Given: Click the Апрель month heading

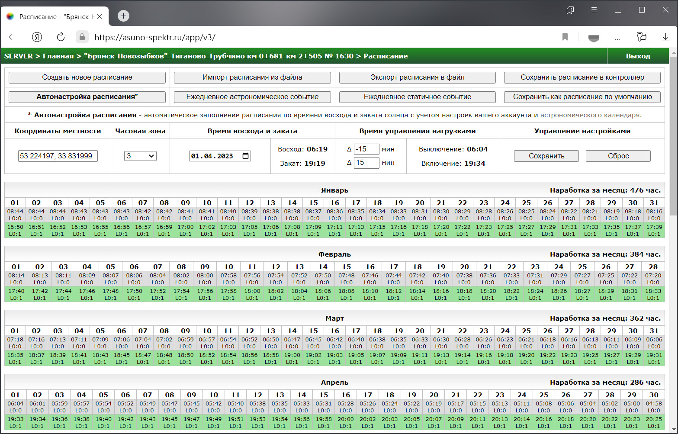Looking at the screenshot, I should pyautogui.click(x=334, y=383).
